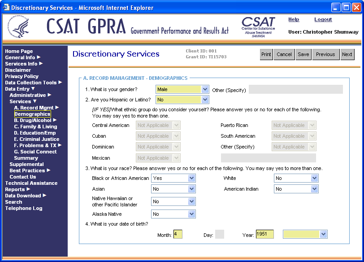Click the Cancel button
This screenshot has height=262, width=364.
[x=284, y=54]
